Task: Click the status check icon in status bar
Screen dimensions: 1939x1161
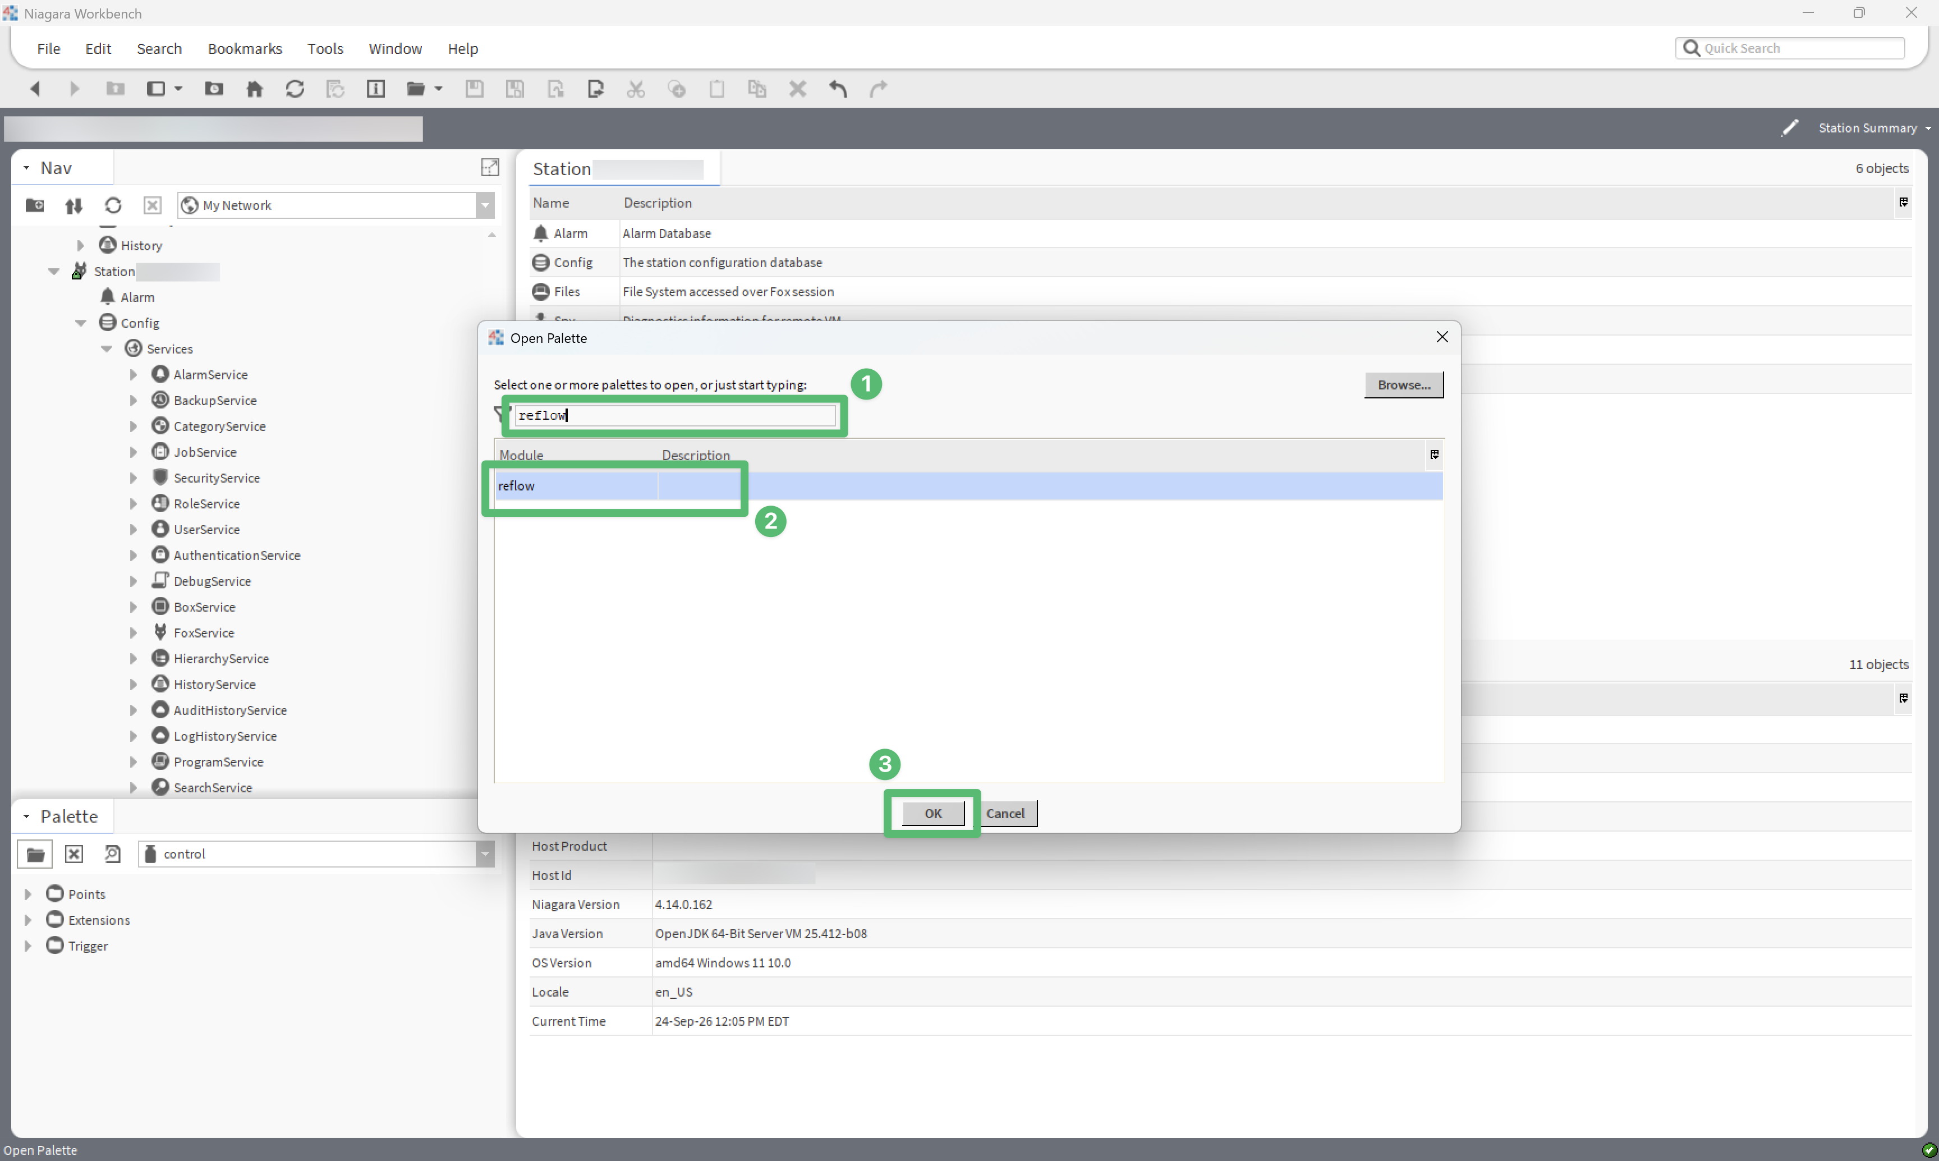Action: click(x=1929, y=1149)
